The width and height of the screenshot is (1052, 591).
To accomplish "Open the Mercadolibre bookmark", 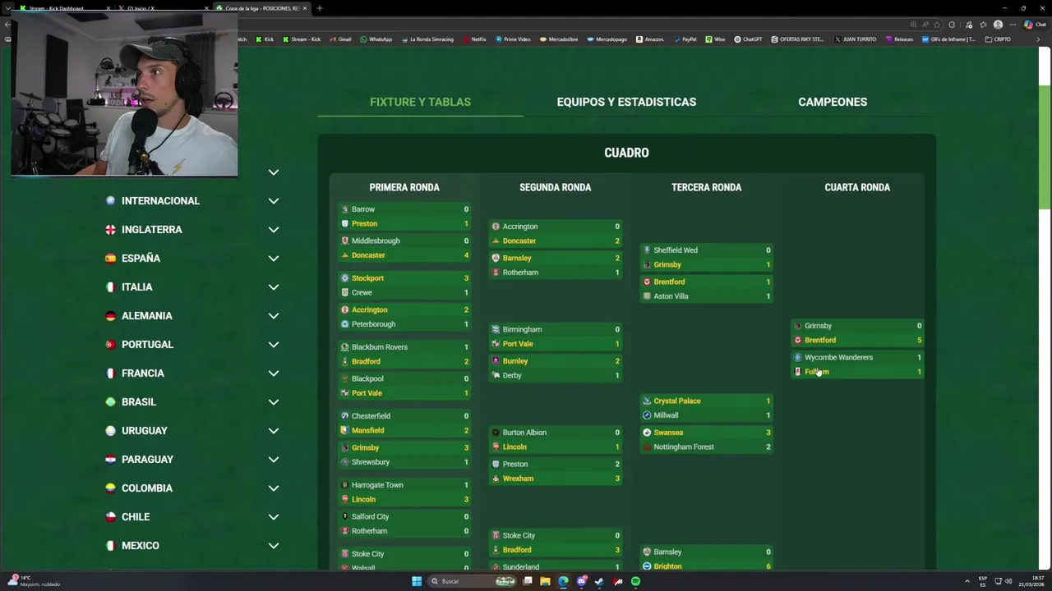I will (559, 39).
